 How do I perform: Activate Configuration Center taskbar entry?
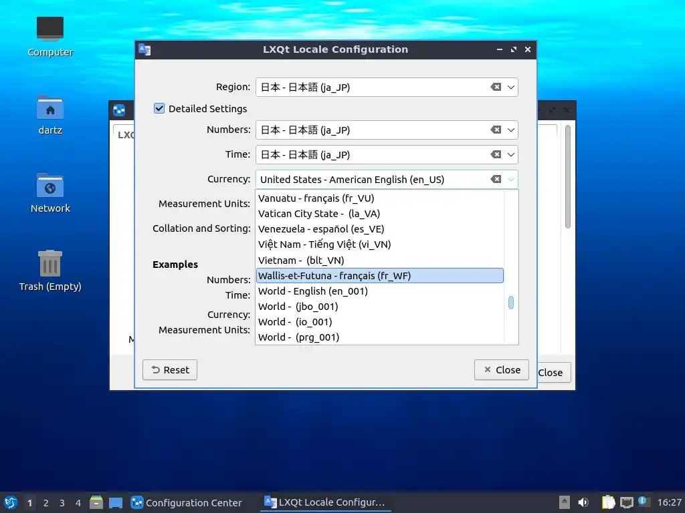187,502
